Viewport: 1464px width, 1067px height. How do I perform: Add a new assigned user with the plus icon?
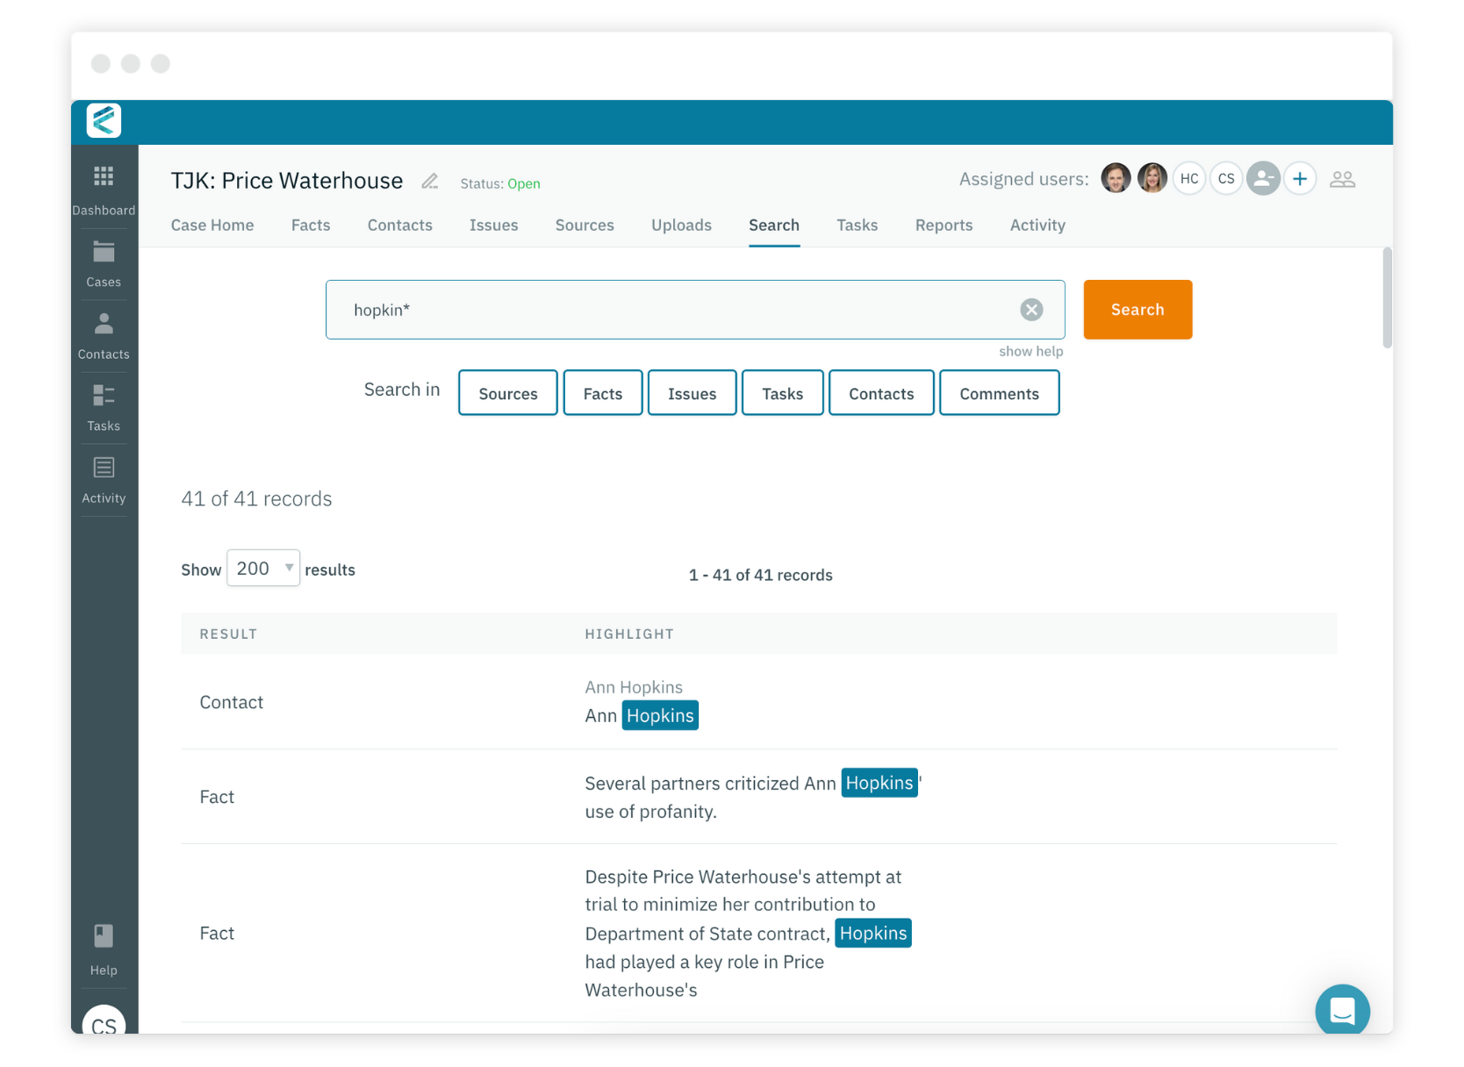(x=1300, y=178)
